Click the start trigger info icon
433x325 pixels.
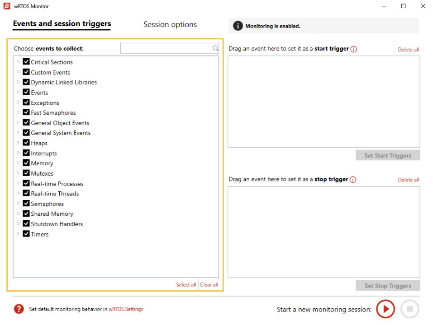click(x=354, y=49)
